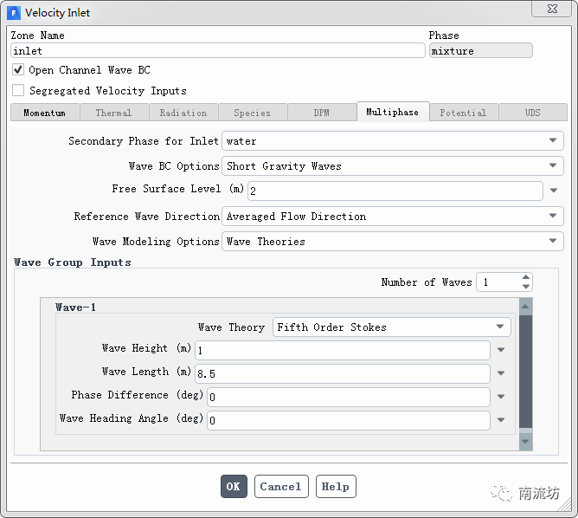
Task: Click the Free Surface Level arrow icon
Action: click(554, 191)
